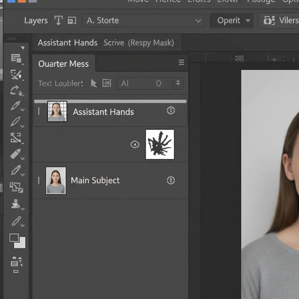Switch to the Assistant Hands tab
This screenshot has height=299, width=299.
pos(67,43)
